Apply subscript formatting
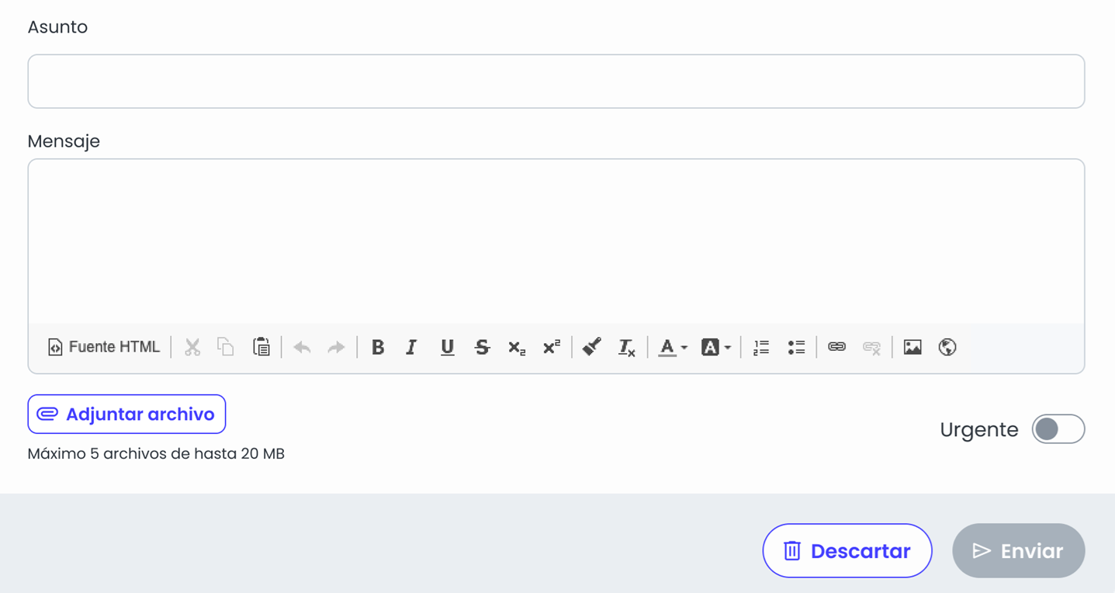 point(517,347)
